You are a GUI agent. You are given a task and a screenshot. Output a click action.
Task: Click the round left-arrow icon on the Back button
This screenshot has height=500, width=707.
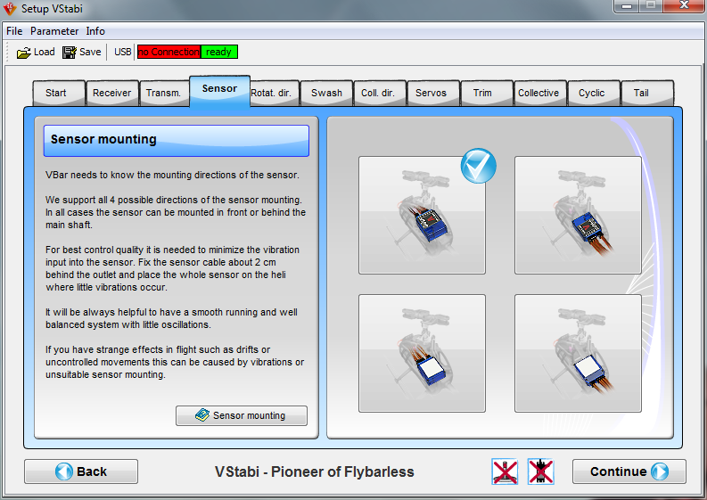63,471
